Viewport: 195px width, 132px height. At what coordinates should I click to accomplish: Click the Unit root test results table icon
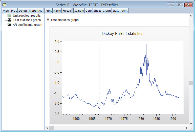[9, 16]
